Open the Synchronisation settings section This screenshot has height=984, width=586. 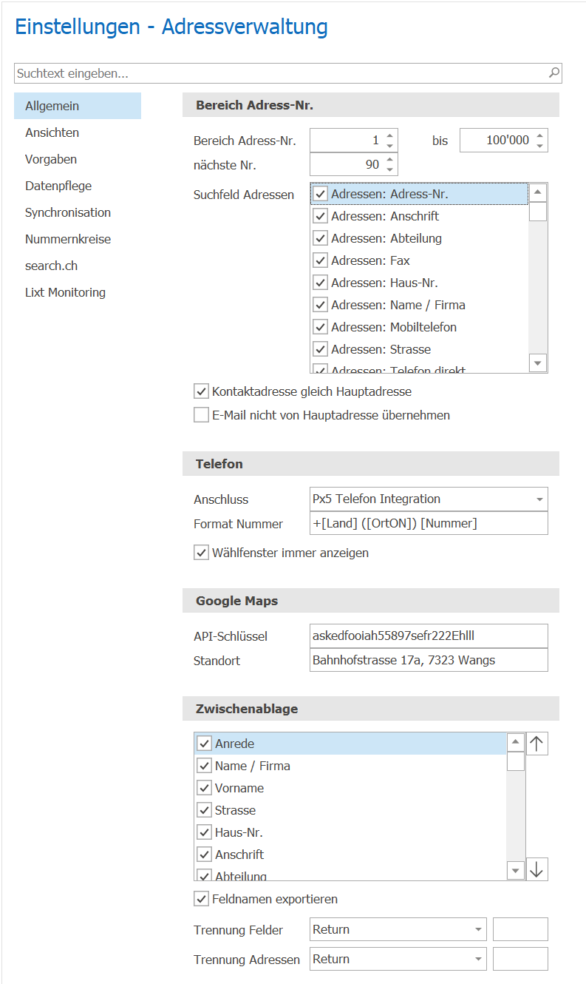point(78,212)
